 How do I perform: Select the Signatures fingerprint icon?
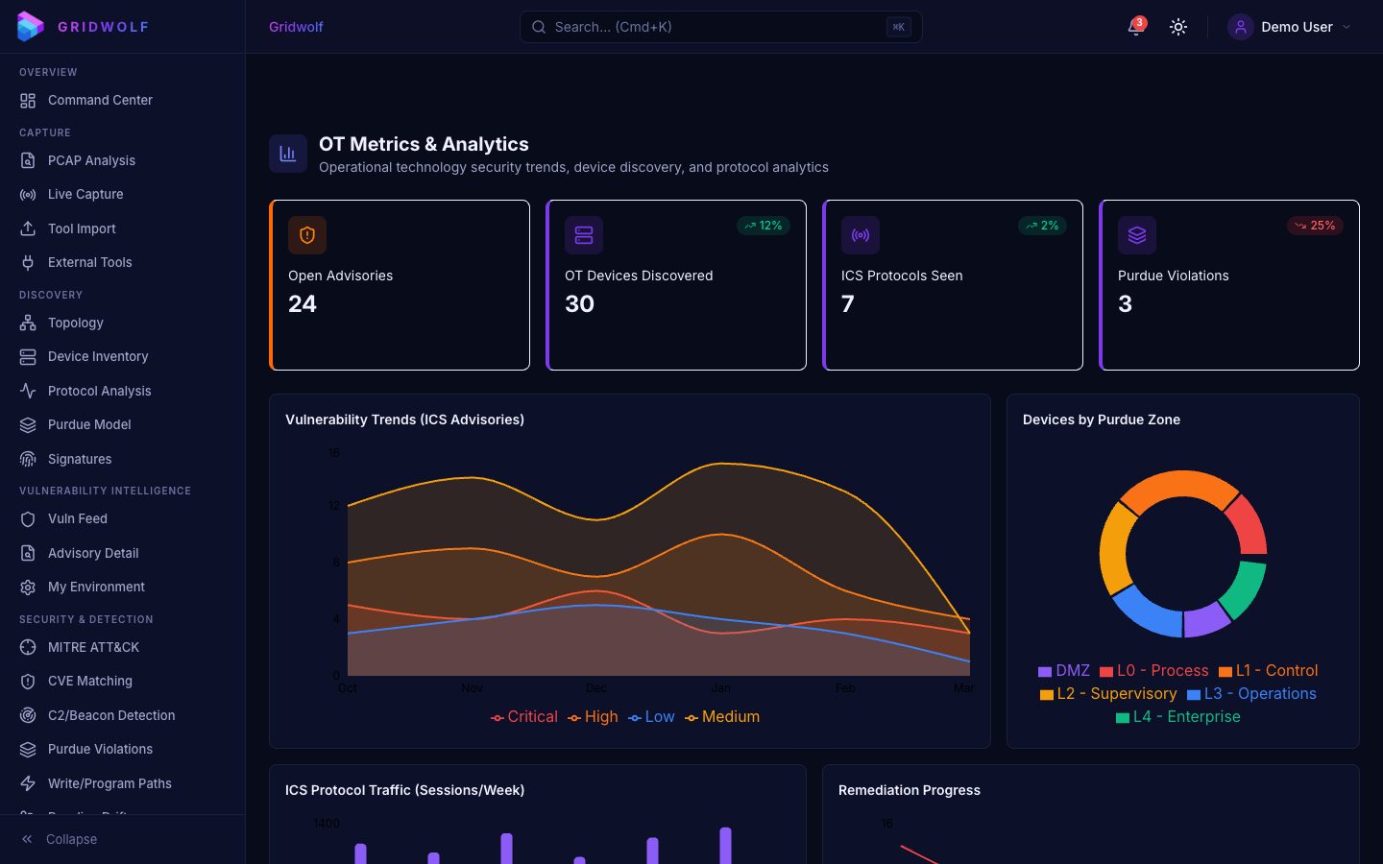28,459
